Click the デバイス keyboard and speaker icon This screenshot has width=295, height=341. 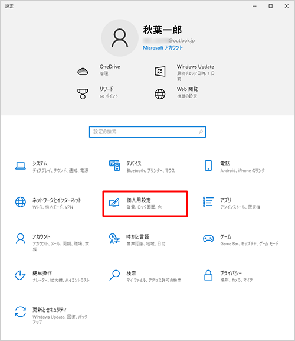(x=114, y=165)
